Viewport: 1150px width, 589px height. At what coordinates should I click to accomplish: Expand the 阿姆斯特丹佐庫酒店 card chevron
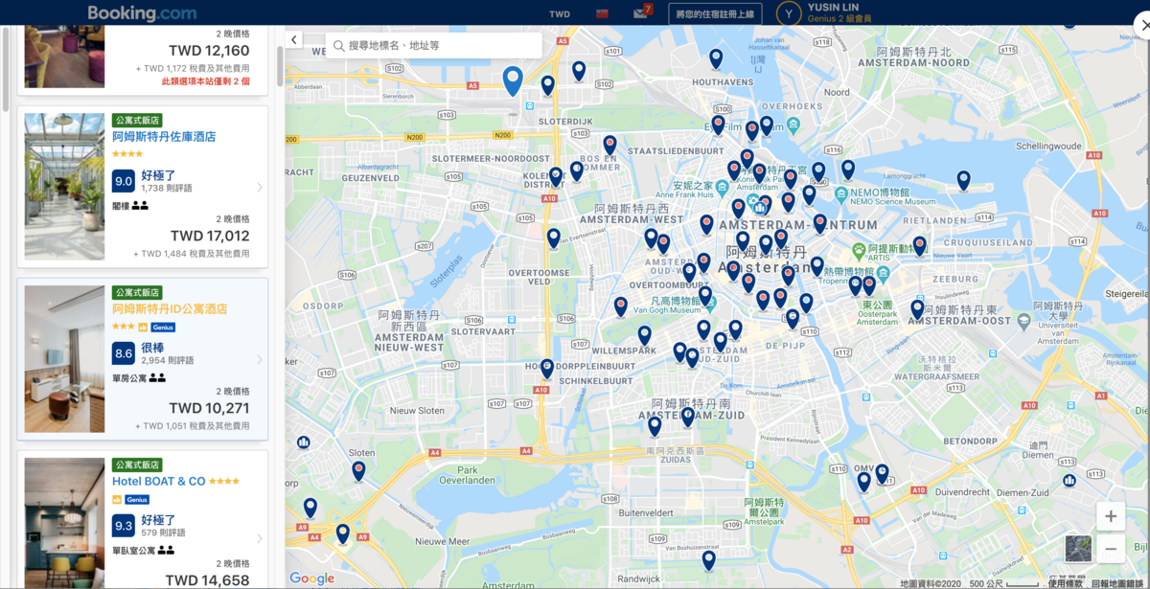(x=260, y=187)
